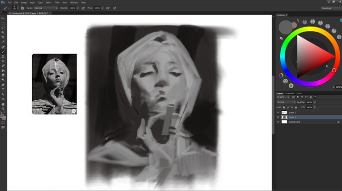
Task: Change the screen mode
Action: coord(3,127)
